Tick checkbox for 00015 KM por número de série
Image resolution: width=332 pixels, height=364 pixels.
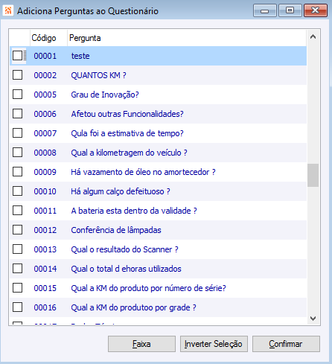pyautogui.click(x=17, y=288)
